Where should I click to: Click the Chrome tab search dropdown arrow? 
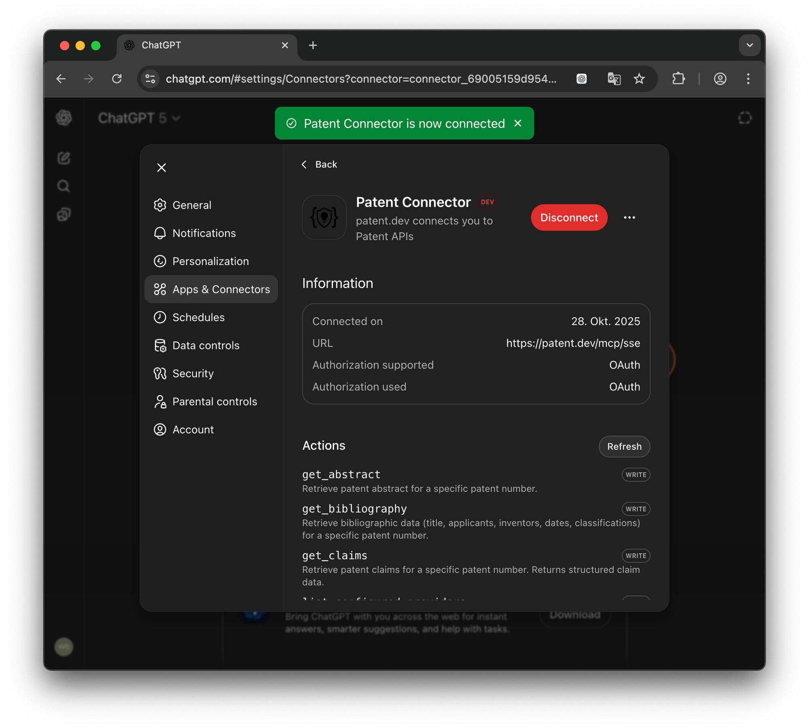[749, 45]
